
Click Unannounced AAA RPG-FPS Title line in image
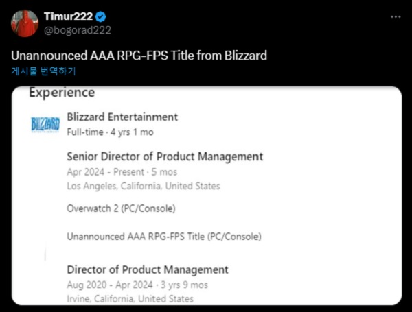pyautogui.click(x=164, y=237)
